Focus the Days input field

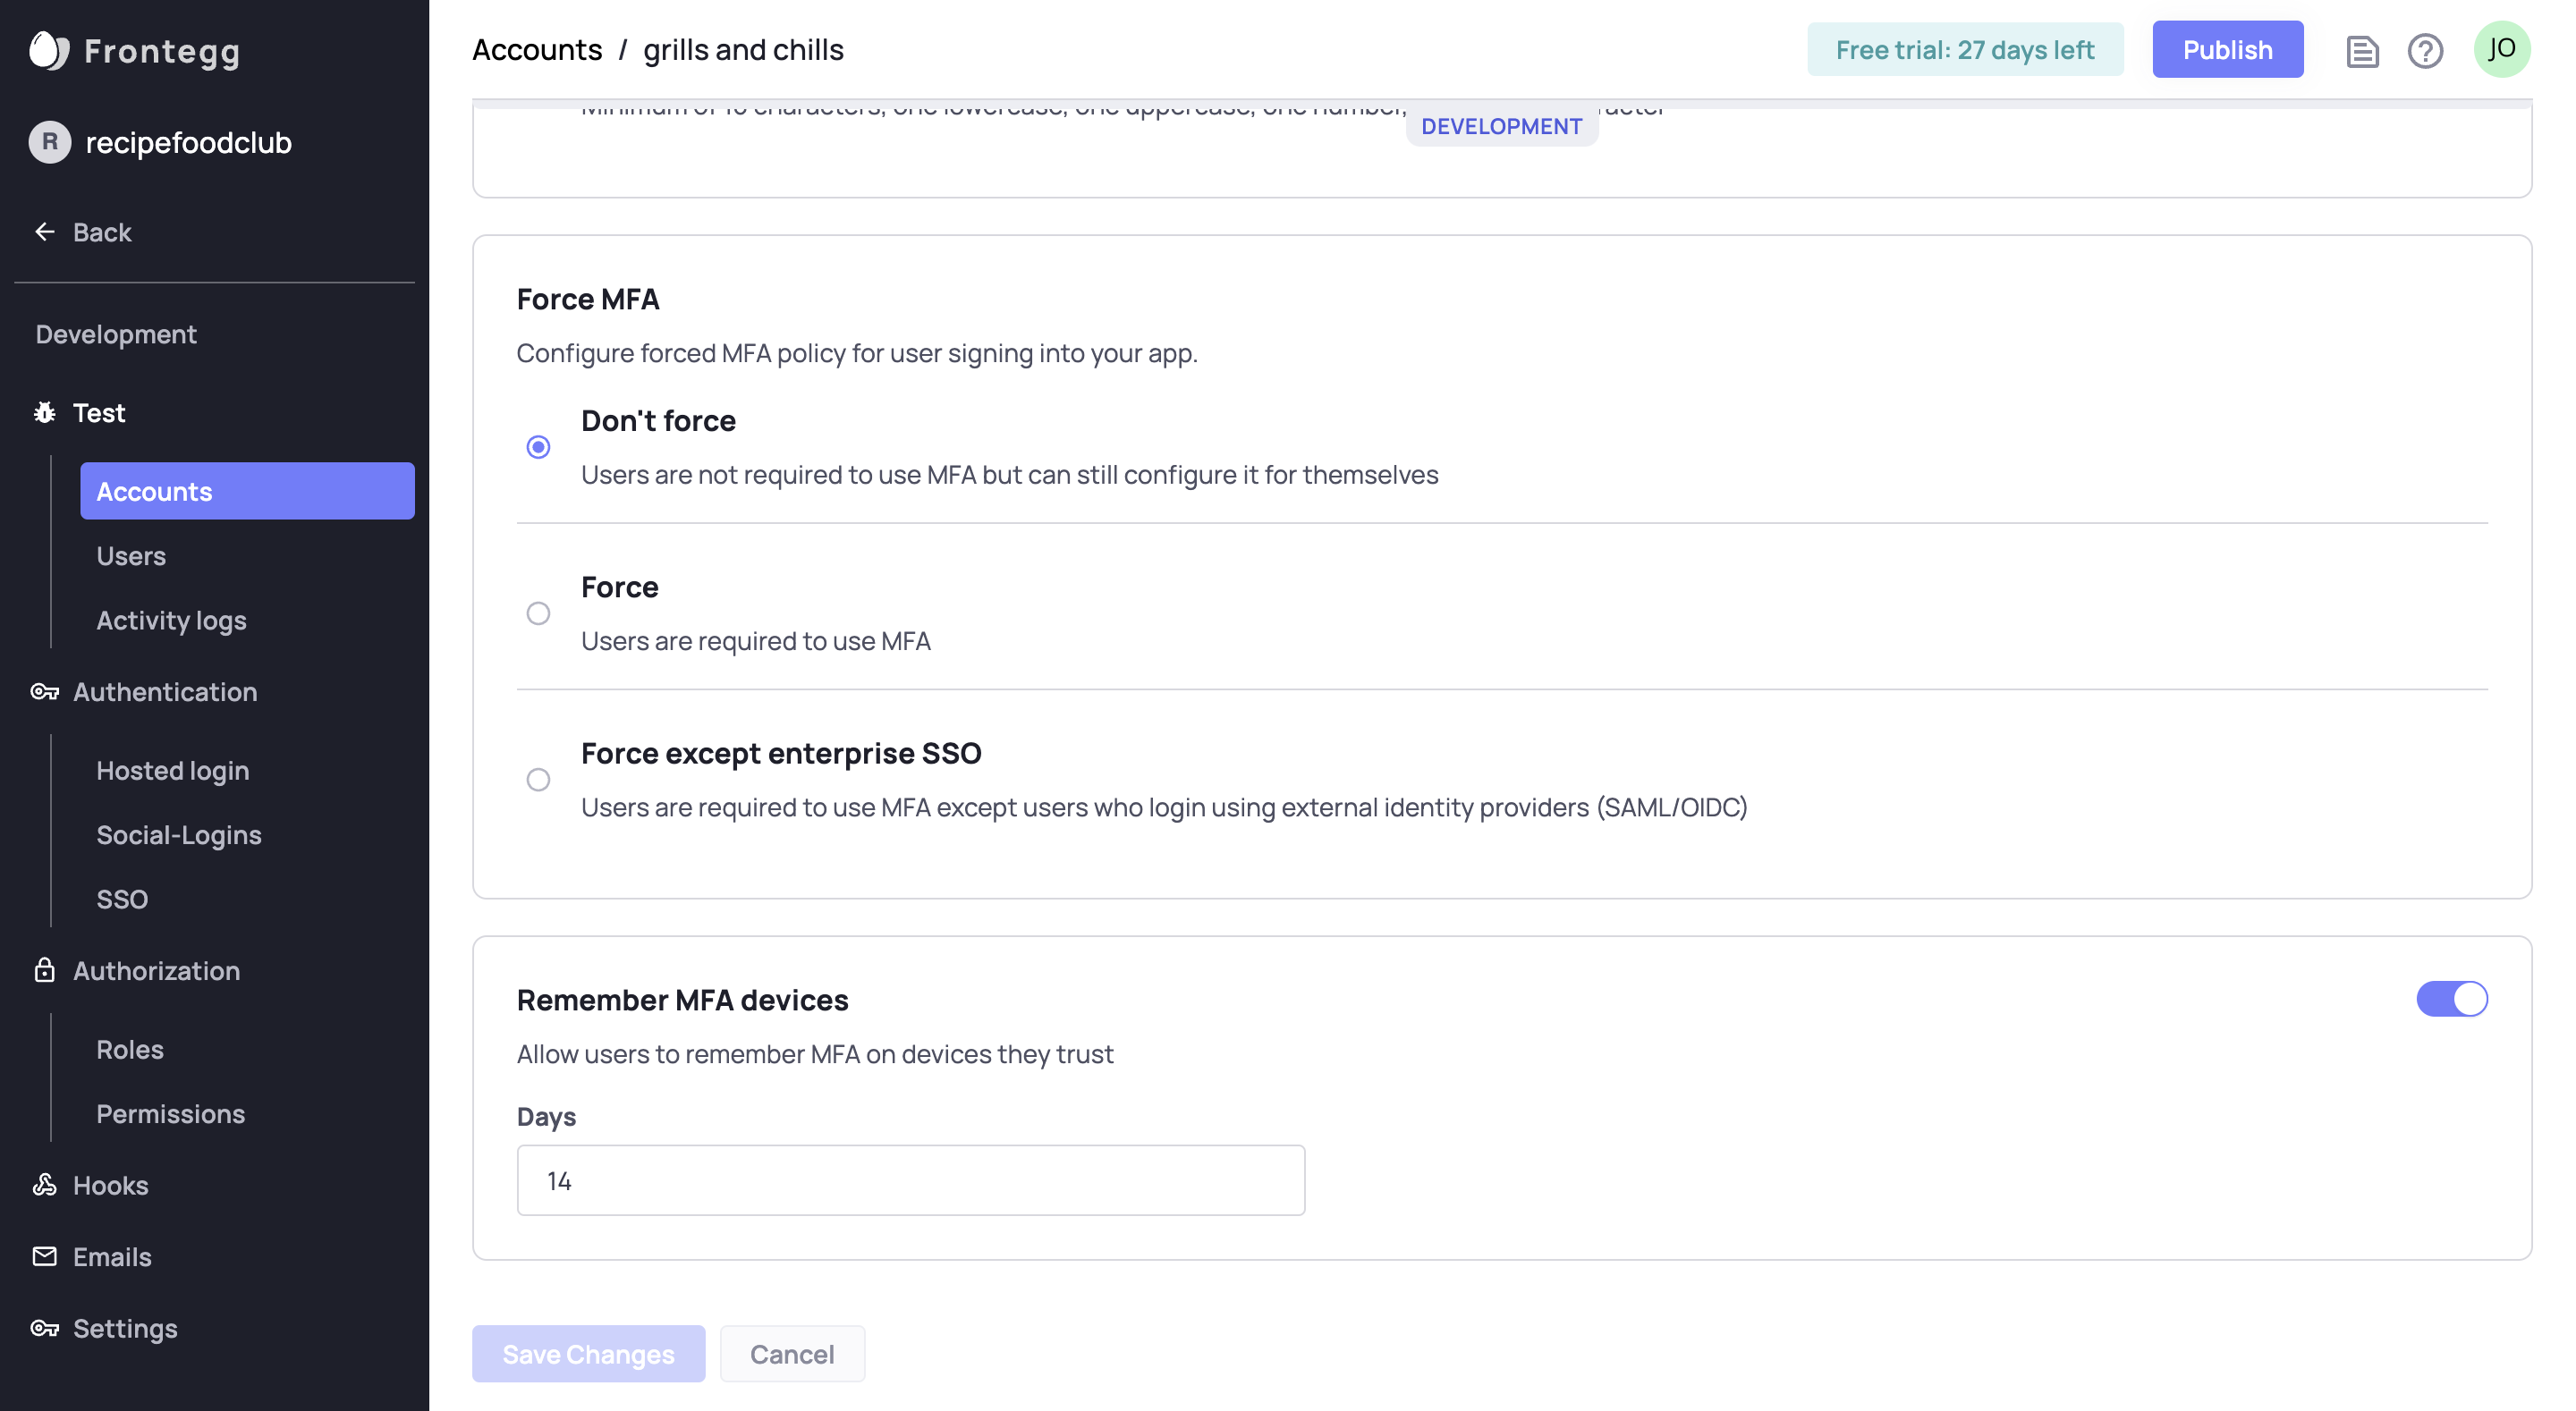click(910, 1181)
